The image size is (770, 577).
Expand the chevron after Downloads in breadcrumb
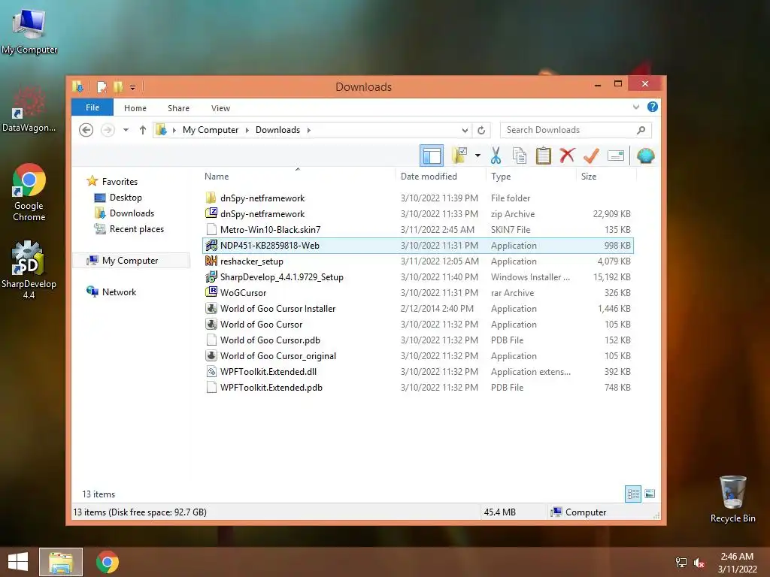(x=309, y=130)
